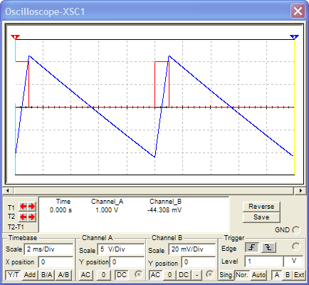This screenshot has width=309, height=285.
Task: Click Channel A Scale 5 V/Div field
Action: click(x=120, y=249)
